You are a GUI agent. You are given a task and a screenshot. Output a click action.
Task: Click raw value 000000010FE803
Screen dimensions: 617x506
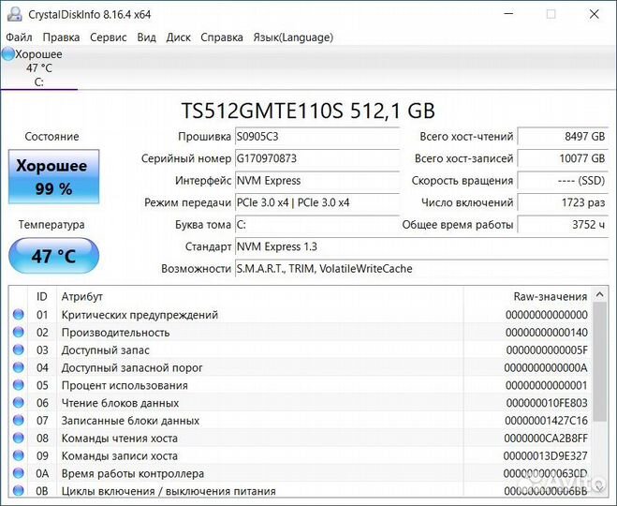[x=547, y=403]
